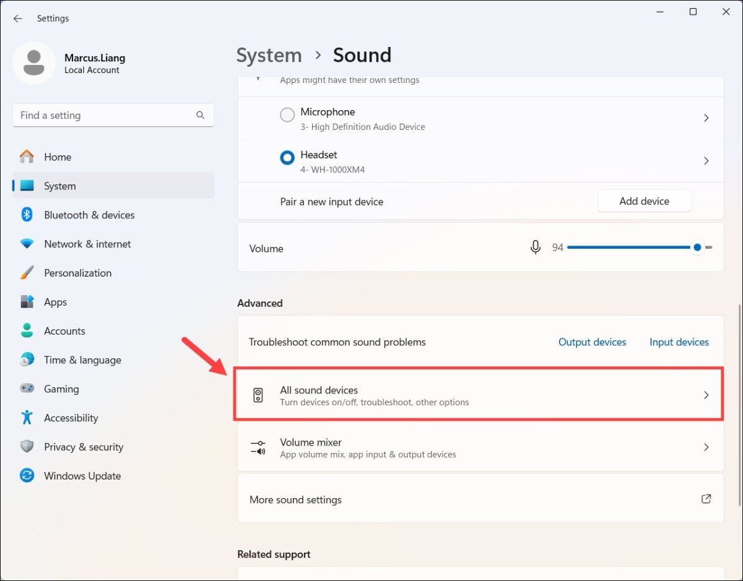Open the Headset device details via its chevron
Screen dimensions: 743x581
coord(706,160)
